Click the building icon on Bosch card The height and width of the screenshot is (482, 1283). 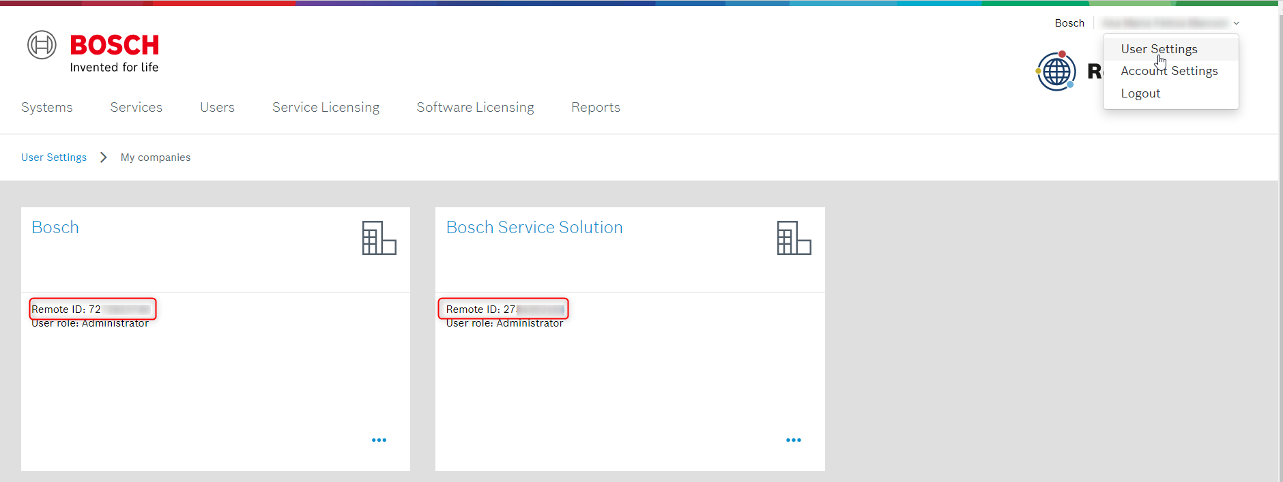tap(379, 238)
